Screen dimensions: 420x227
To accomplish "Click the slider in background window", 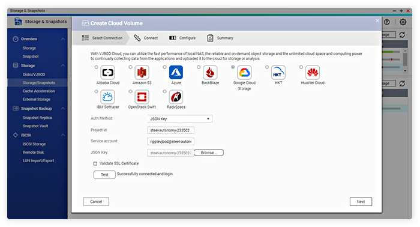I will point(391,59).
